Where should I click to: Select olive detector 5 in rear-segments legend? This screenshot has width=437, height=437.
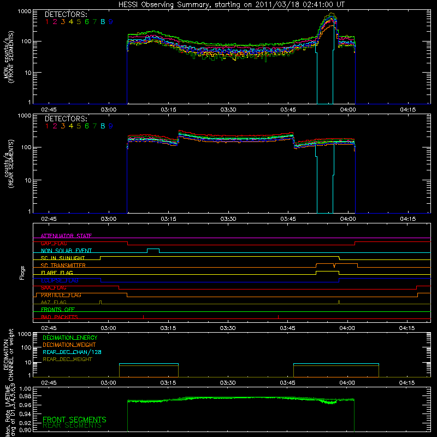click(79, 126)
